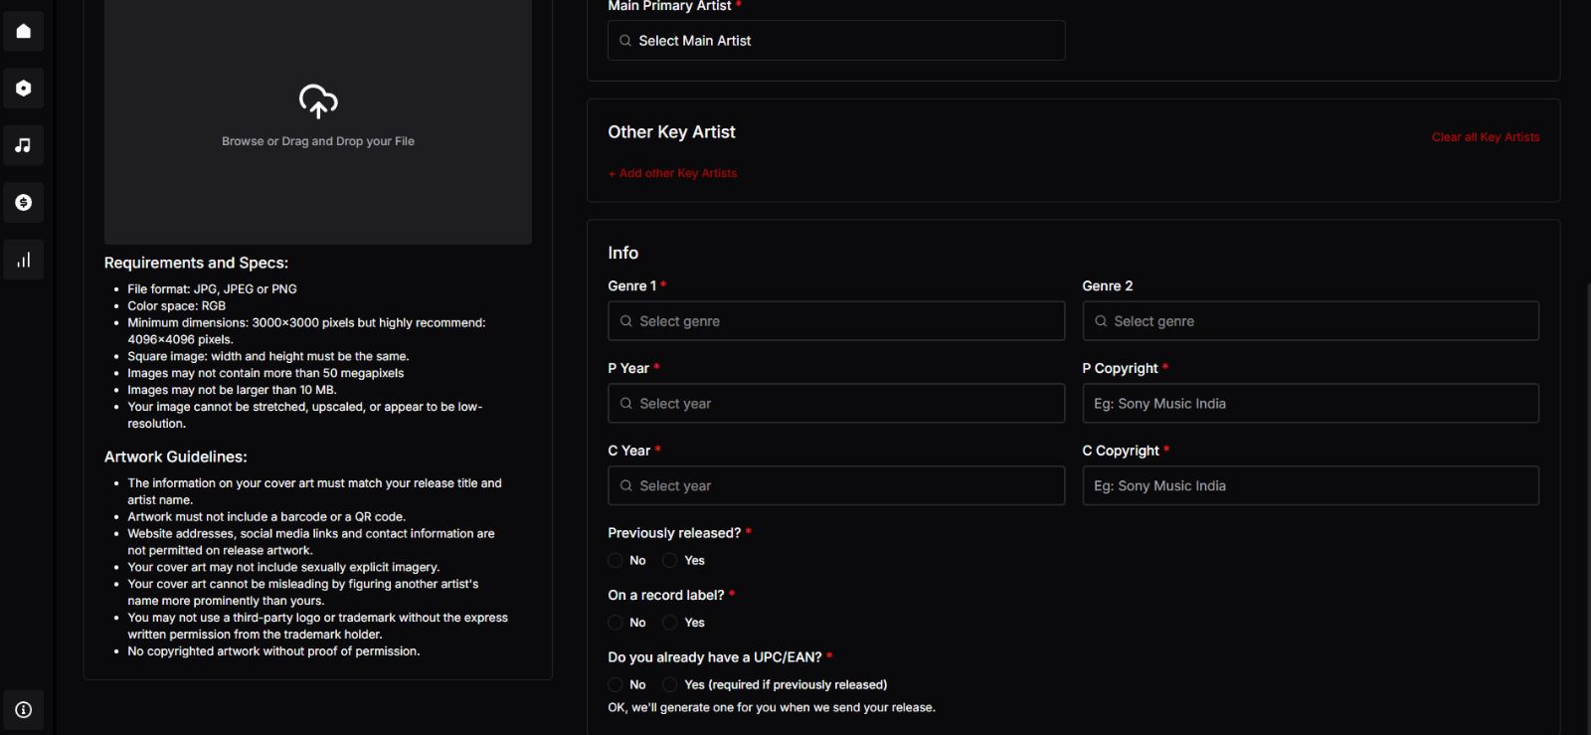Screen dimensions: 1591x735
Task: Expand the C Year select dropdown
Action: point(835,486)
